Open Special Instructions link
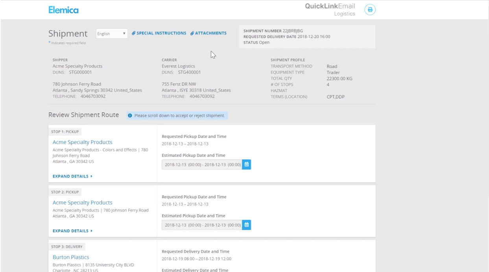489x272 pixels. click(159, 33)
